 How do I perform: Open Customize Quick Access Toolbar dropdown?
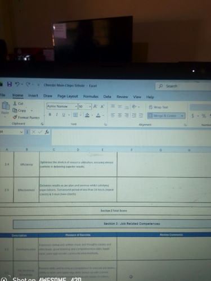(38, 85)
